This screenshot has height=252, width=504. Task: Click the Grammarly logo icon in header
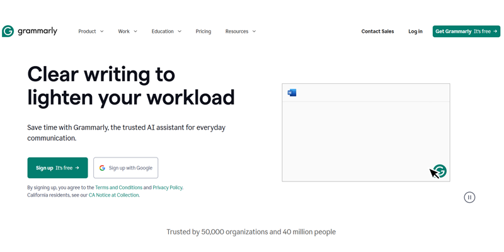(8, 31)
